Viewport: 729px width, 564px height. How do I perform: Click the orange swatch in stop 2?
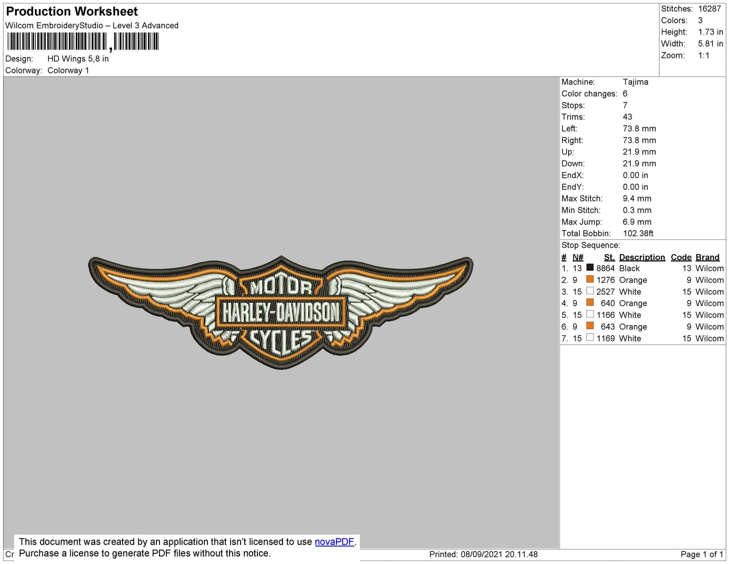pyautogui.click(x=590, y=279)
